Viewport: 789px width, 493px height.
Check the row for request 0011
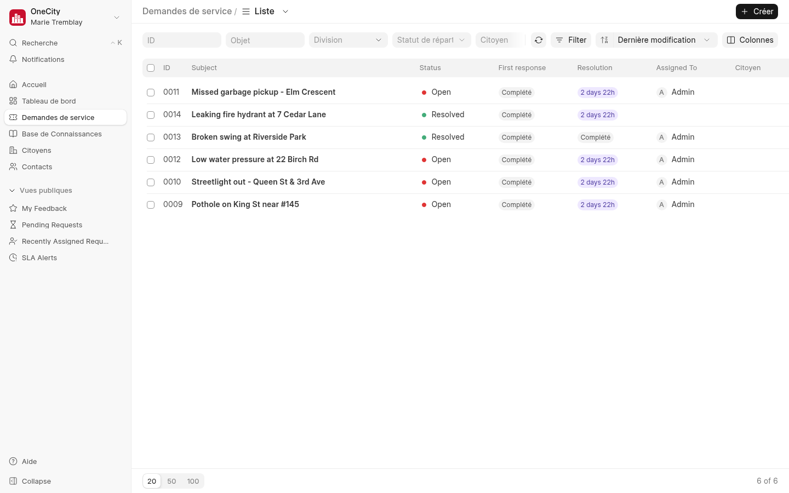click(151, 93)
